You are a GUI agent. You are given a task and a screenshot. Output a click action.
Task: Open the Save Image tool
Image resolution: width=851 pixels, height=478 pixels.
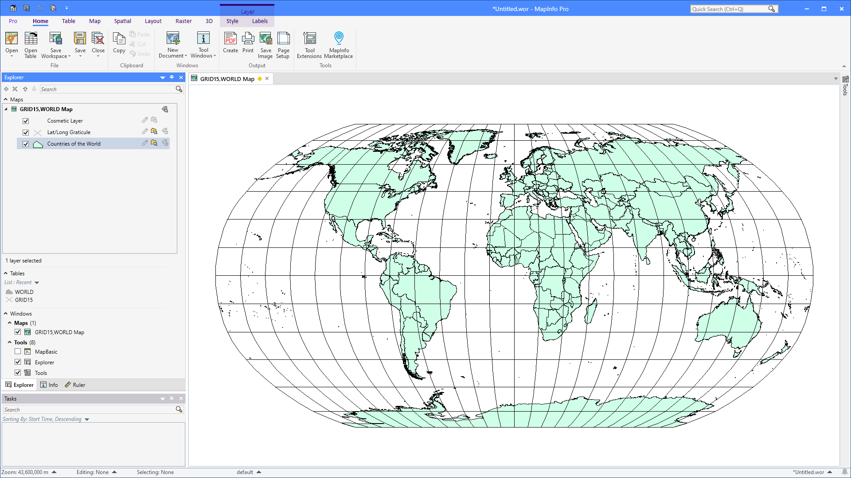click(265, 44)
